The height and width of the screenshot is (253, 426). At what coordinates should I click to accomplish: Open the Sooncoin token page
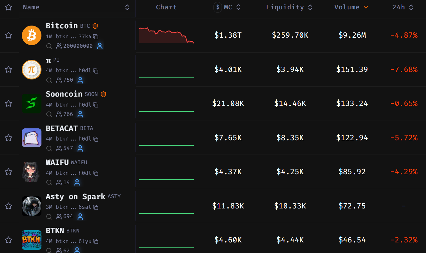coord(64,94)
